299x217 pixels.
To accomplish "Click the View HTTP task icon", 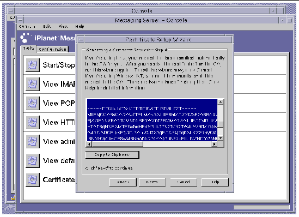I will [x=33, y=122].
